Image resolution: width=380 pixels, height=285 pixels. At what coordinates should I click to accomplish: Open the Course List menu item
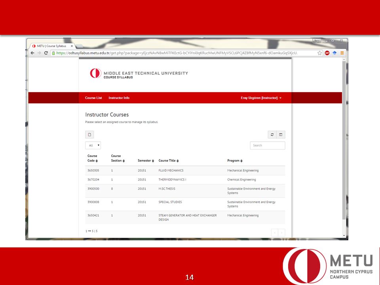(x=93, y=98)
